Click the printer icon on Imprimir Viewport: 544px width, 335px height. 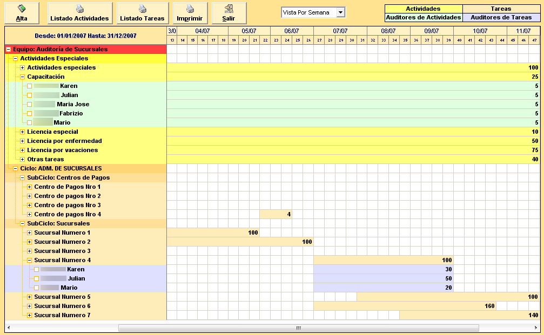190,9
